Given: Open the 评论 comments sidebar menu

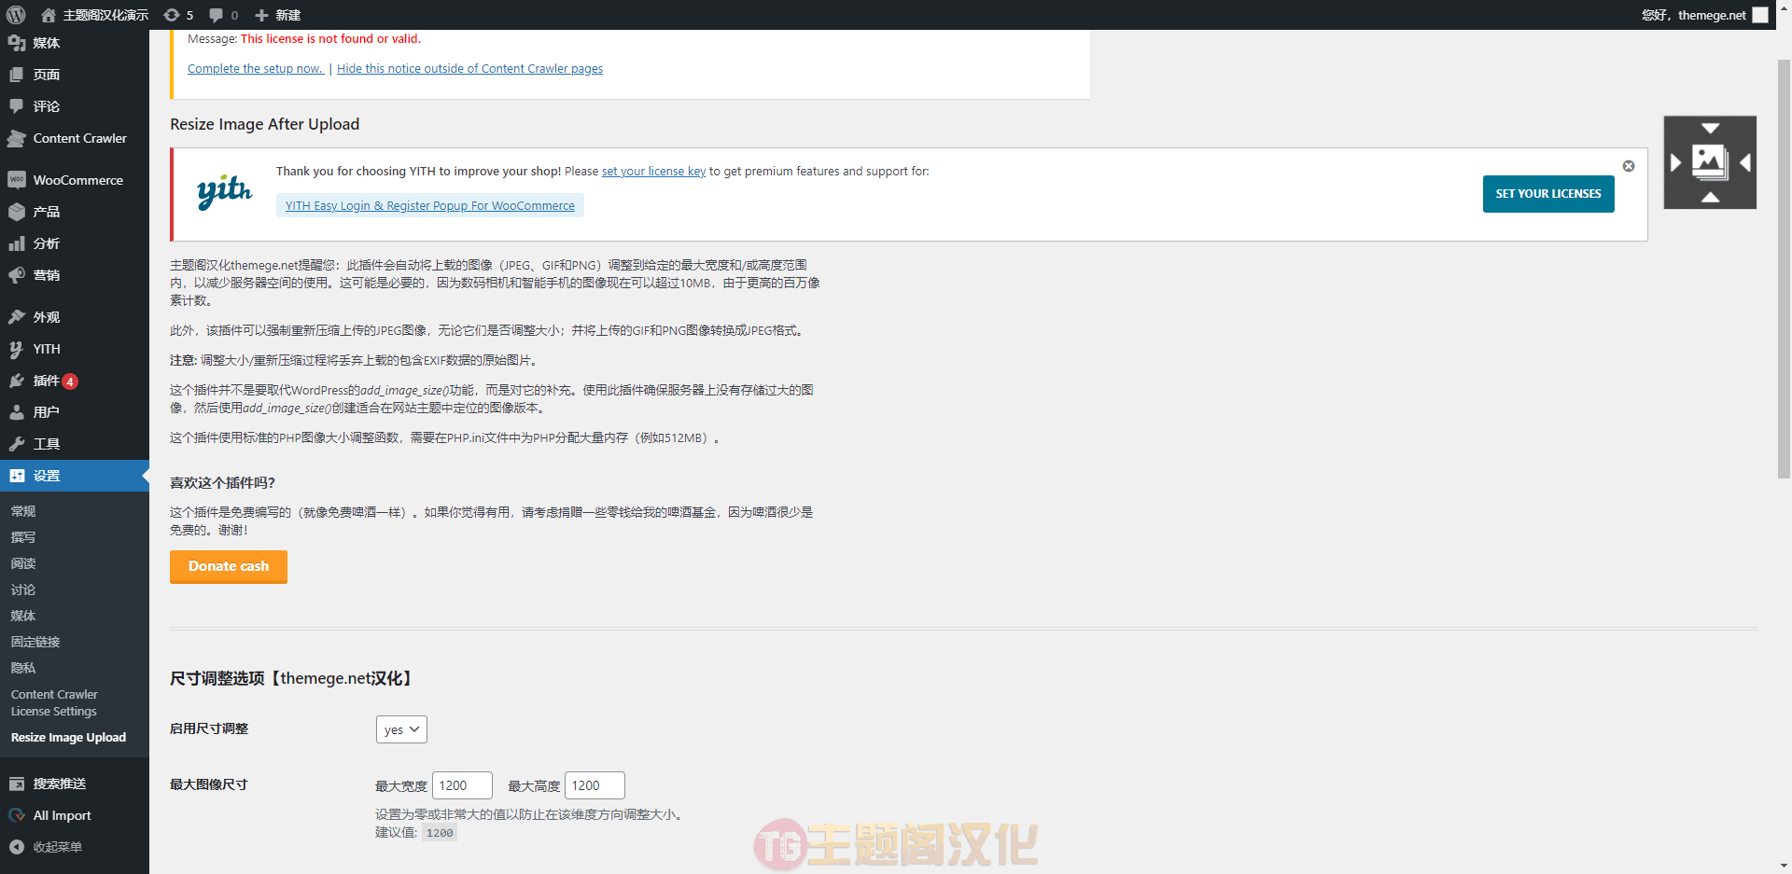Looking at the screenshot, I should 75,106.
